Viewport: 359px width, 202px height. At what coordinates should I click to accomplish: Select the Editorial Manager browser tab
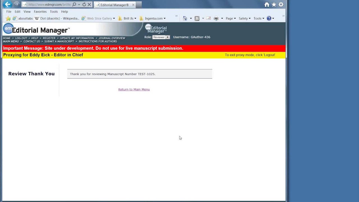tap(115, 5)
